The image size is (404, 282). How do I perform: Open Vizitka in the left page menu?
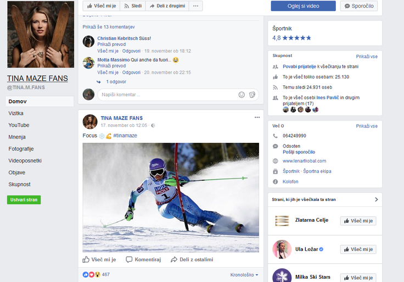pyautogui.click(x=16, y=113)
